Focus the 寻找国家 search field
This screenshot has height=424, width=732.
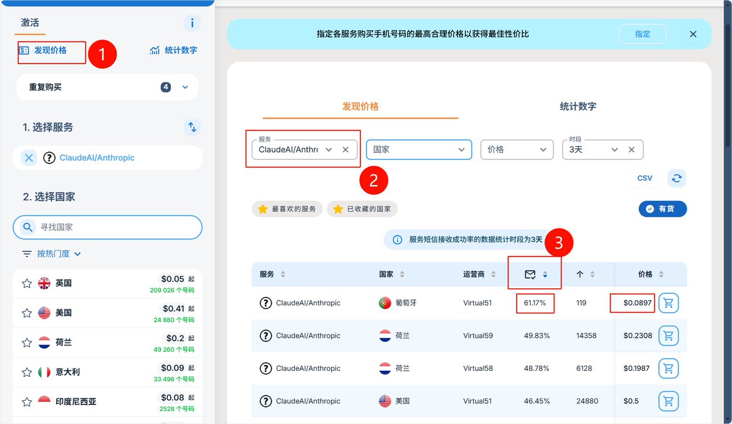click(107, 227)
